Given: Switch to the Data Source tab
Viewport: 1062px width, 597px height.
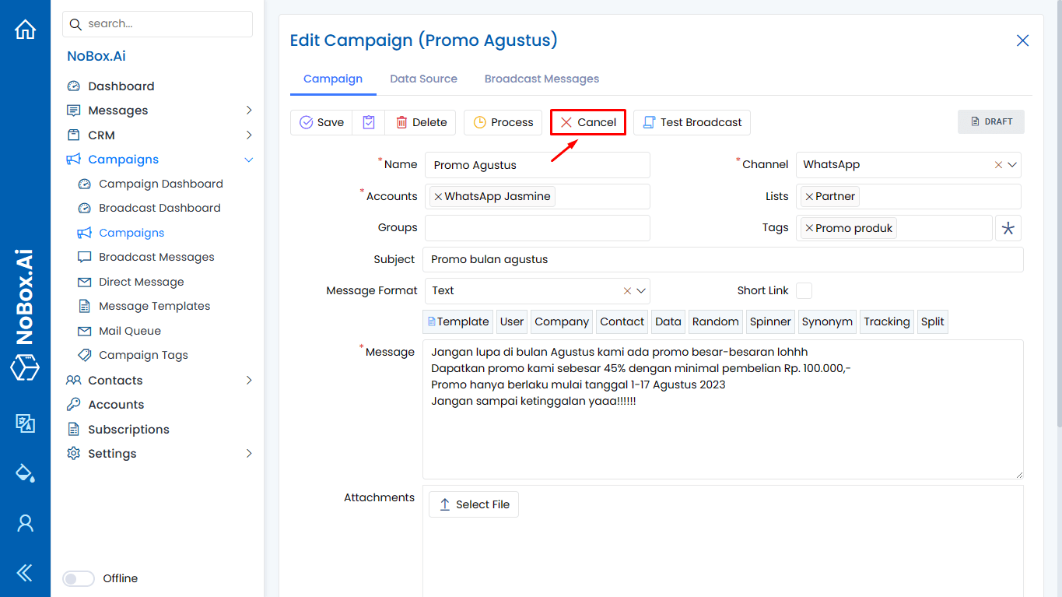Looking at the screenshot, I should click(x=423, y=79).
